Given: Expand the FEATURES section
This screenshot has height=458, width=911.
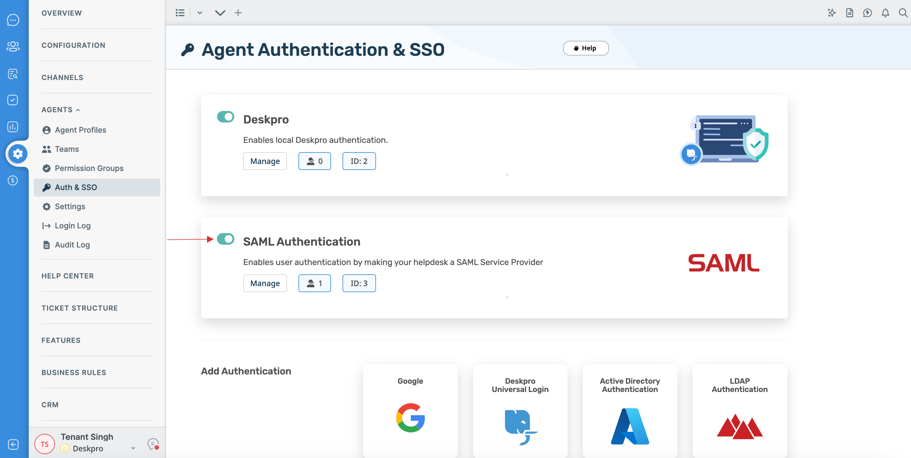Looking at the screenshot, I should point(61,340).
